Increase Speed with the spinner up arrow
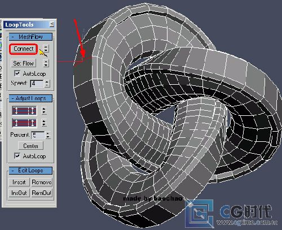Viewport: 282px width, 230px height. (47, 81)
